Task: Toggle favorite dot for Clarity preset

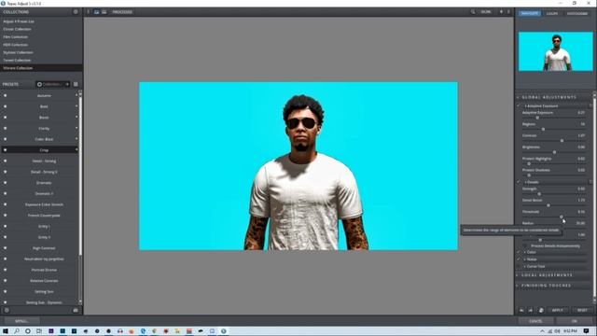Action: click(5, 129)
